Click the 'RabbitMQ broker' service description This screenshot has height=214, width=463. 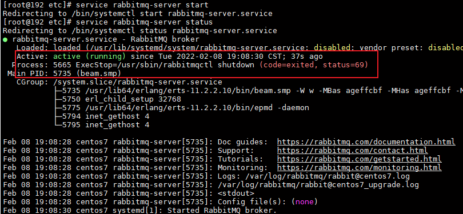[x=165, y=39]
